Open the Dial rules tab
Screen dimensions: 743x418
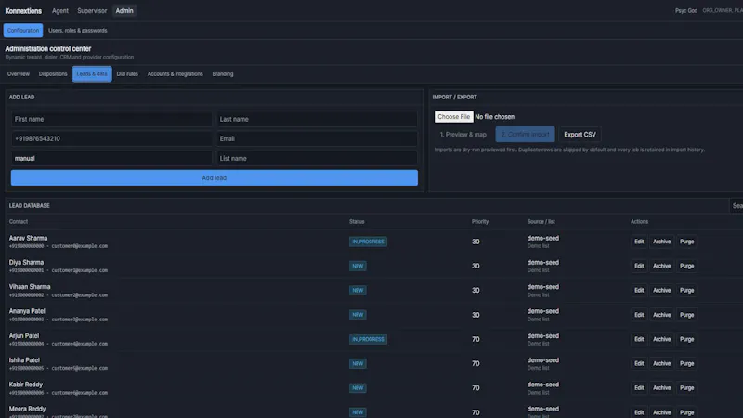click(127, 74)
